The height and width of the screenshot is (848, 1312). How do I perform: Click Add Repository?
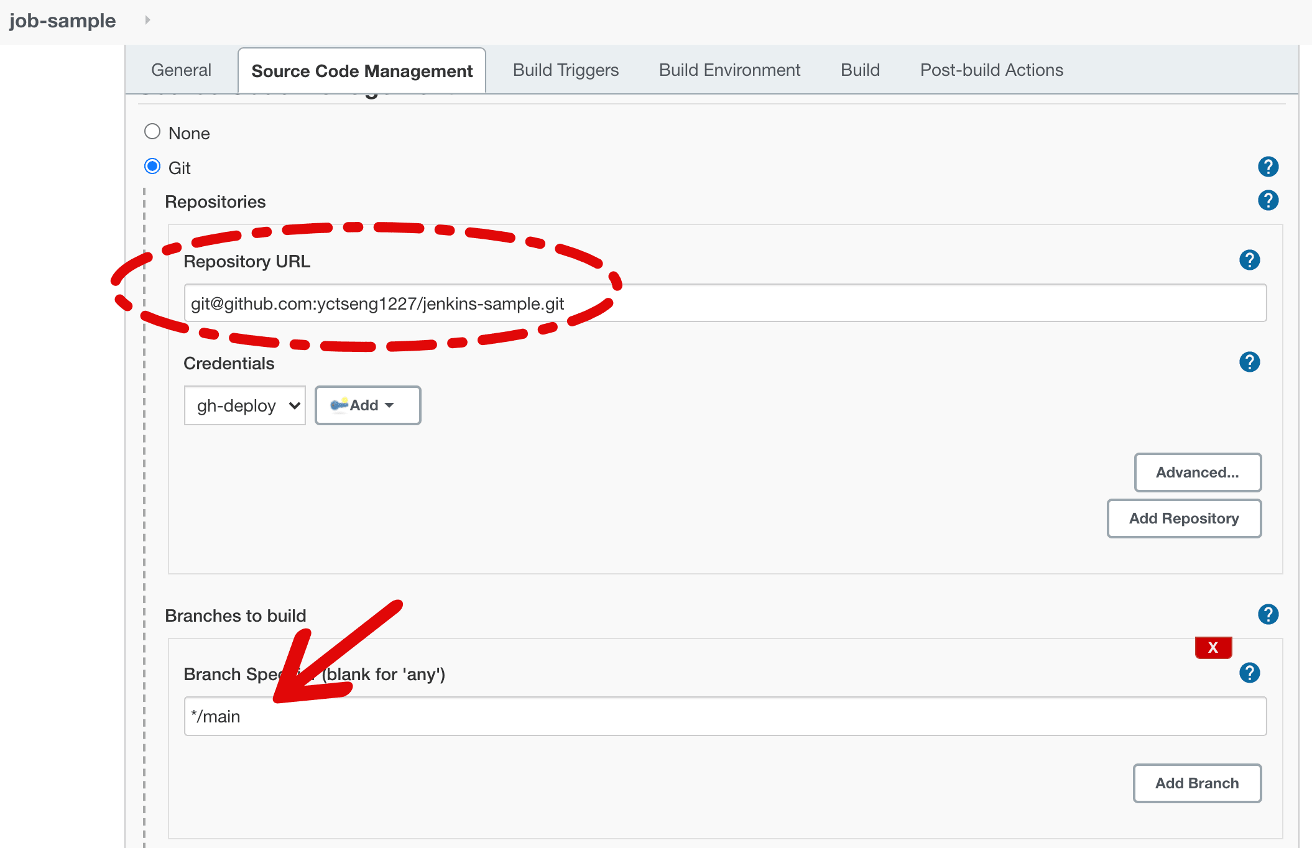coord(1183,518)
